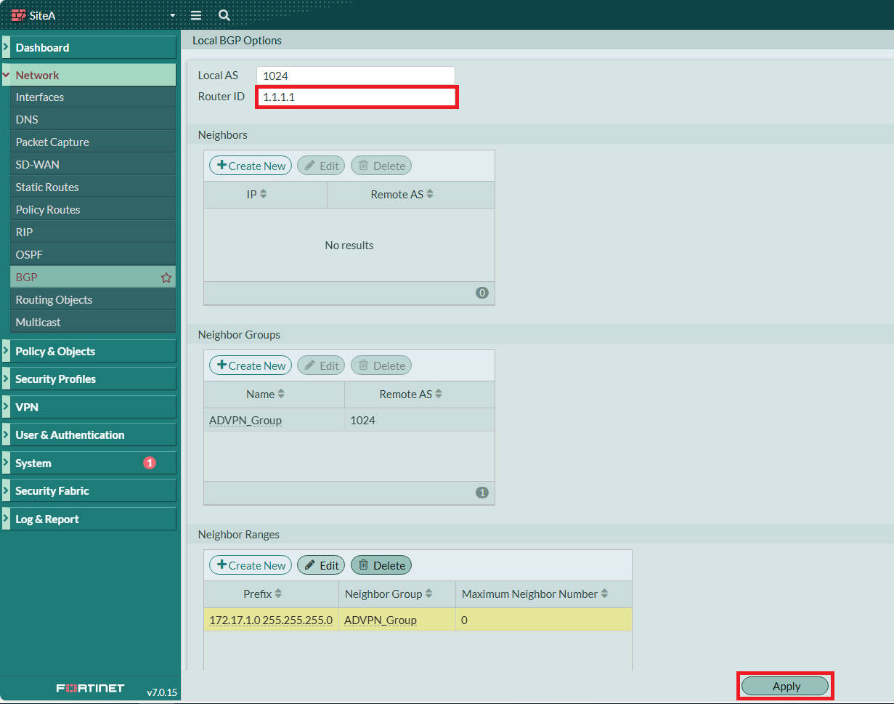
Task: Click Edit in Neighbor Ranges toolbar
Action: 321,565
